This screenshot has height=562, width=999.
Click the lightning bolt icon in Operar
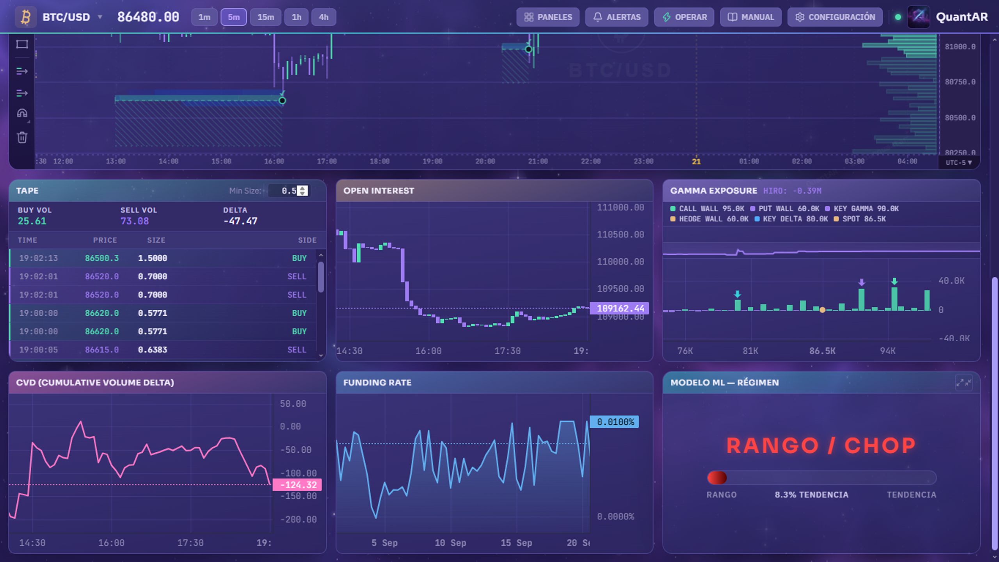click(x=667, y=17)
